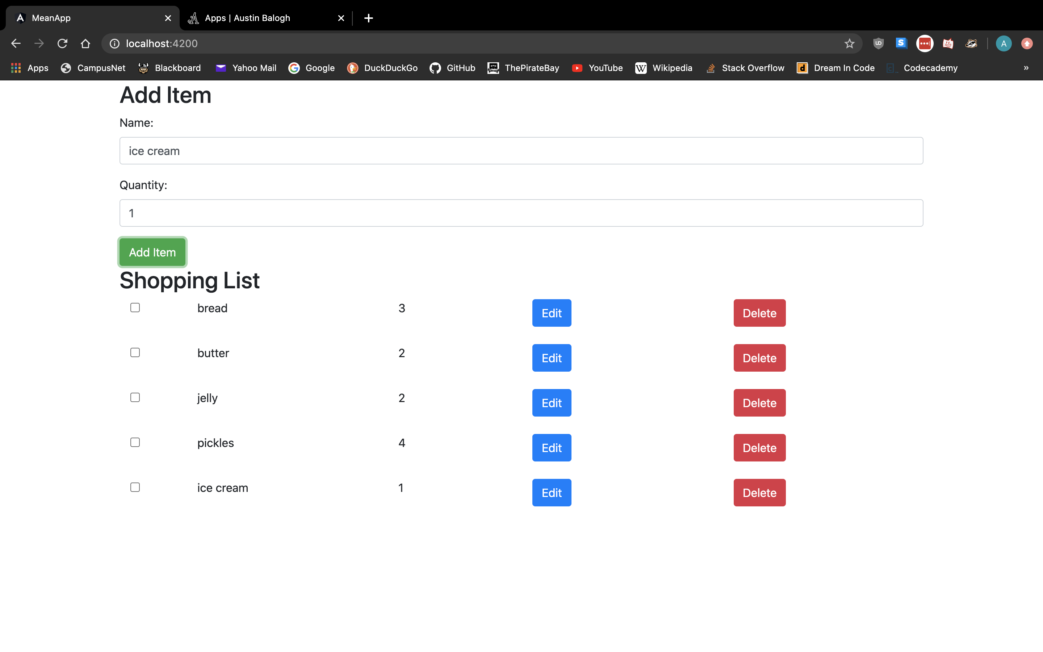Open the uBlock shield extension icon

click(x=878, y=43)
